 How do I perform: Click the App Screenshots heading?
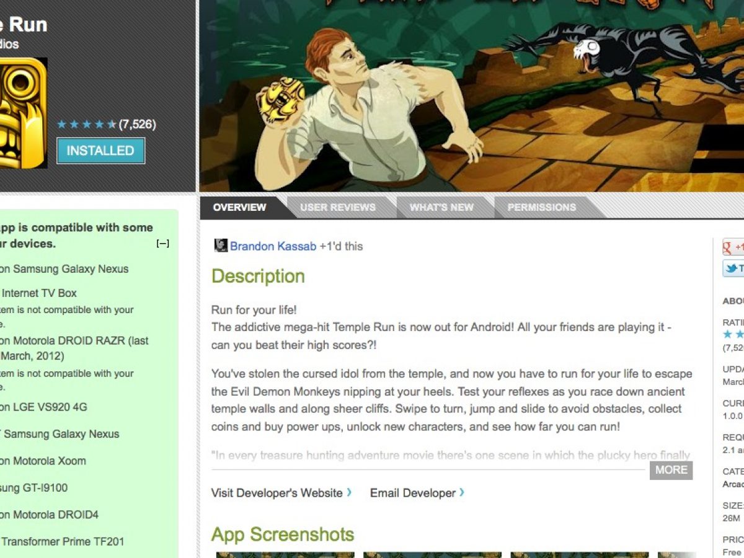[283, 534]
